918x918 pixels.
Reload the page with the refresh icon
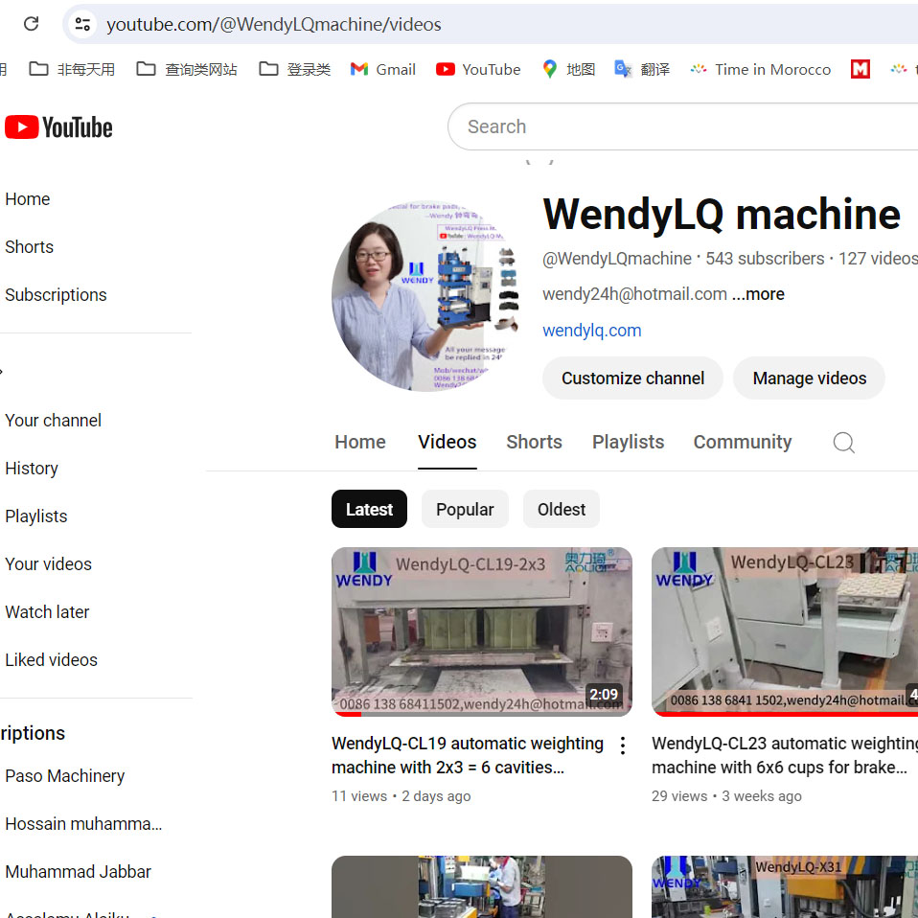tap(31, 24)
